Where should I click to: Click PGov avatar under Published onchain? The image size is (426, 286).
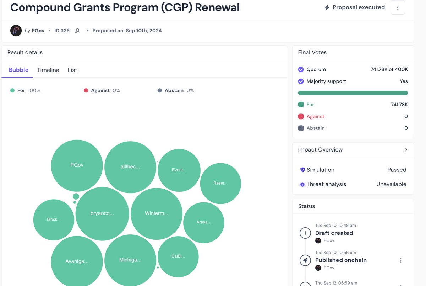(318, 268)
